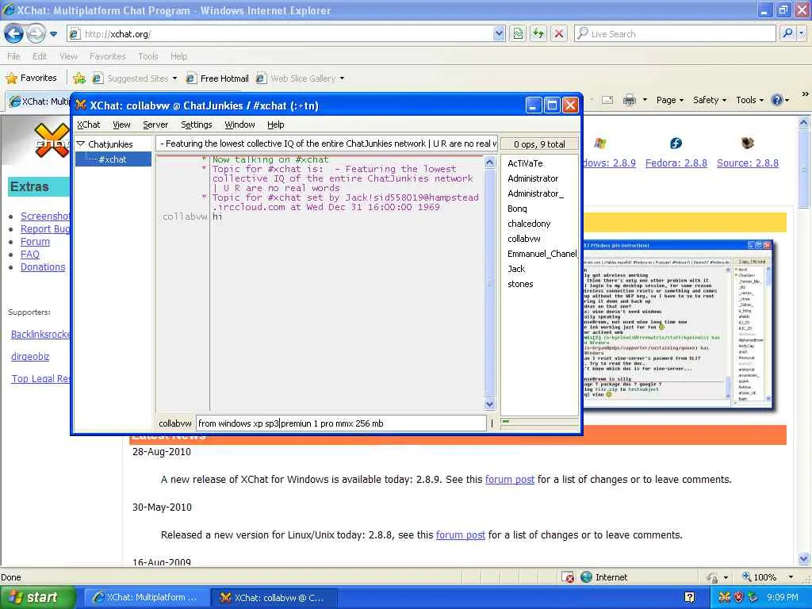Open the recent pages arrow next to Forward

point(53,35)
